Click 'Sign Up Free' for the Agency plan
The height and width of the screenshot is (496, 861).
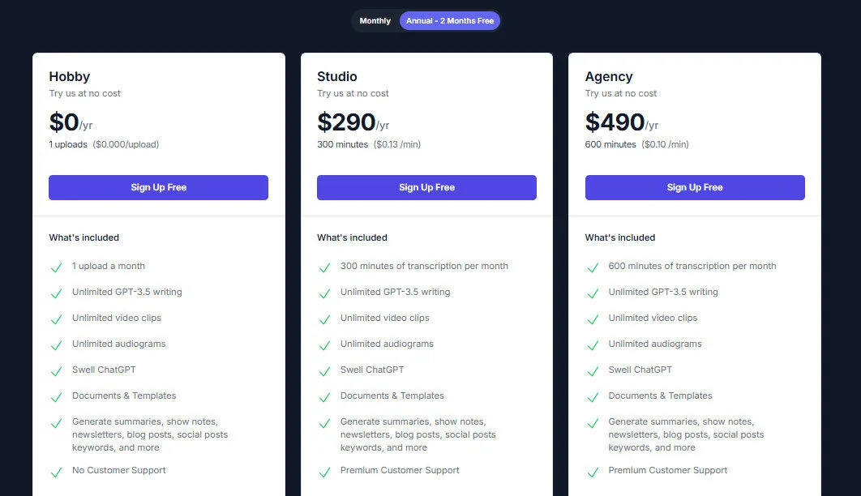[695, 187]
